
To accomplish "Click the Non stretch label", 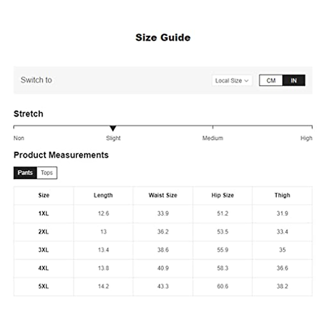I will coord(19,138).
